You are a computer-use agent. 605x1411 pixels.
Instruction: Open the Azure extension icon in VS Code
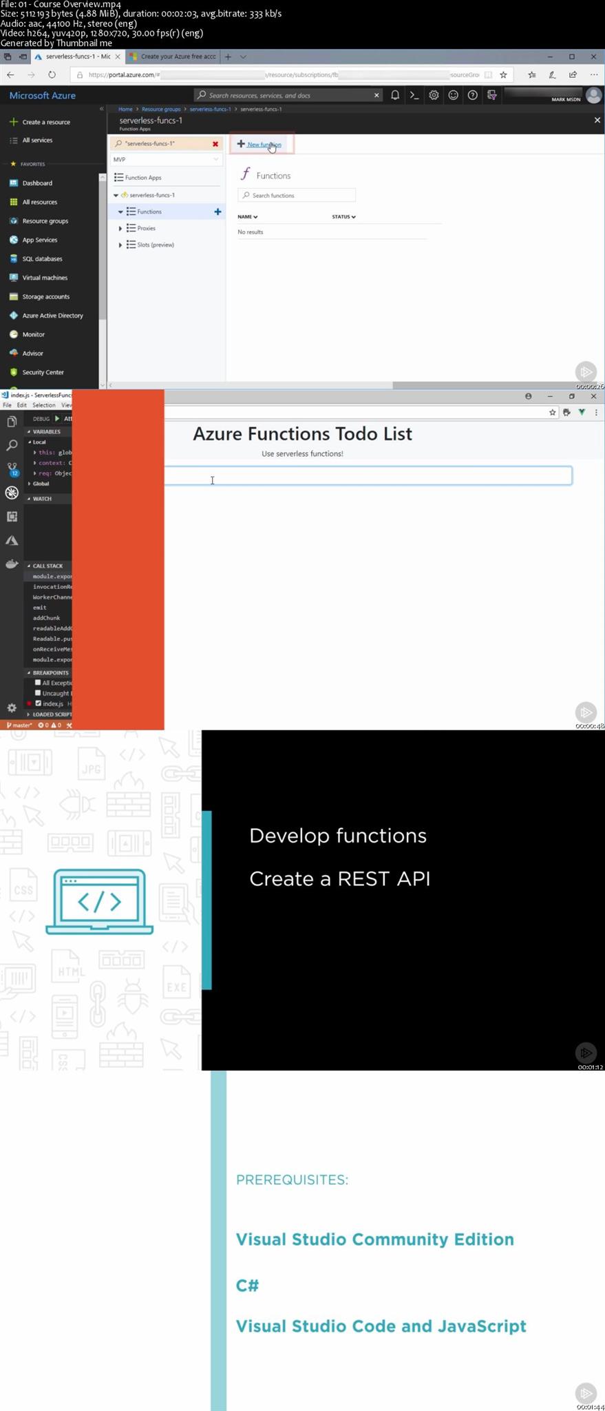(12, 540)
